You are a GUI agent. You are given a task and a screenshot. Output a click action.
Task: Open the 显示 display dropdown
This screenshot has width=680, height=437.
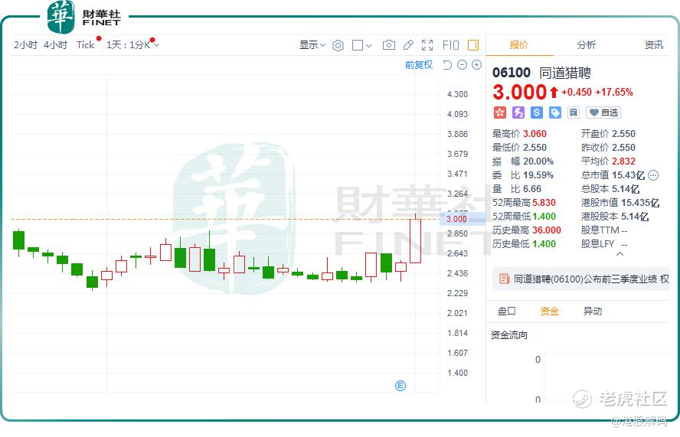point(312,45)
